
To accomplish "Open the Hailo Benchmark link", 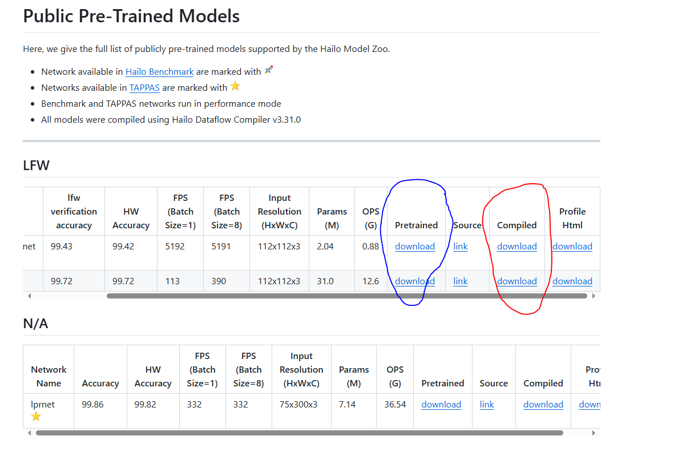I will (x=159, y=71).
